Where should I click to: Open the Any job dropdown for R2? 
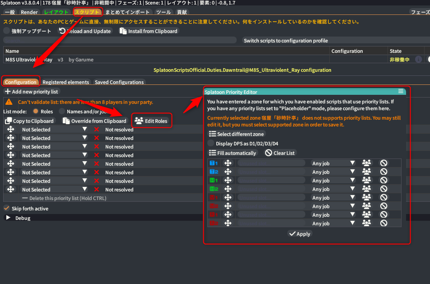(x=333, y=223)
